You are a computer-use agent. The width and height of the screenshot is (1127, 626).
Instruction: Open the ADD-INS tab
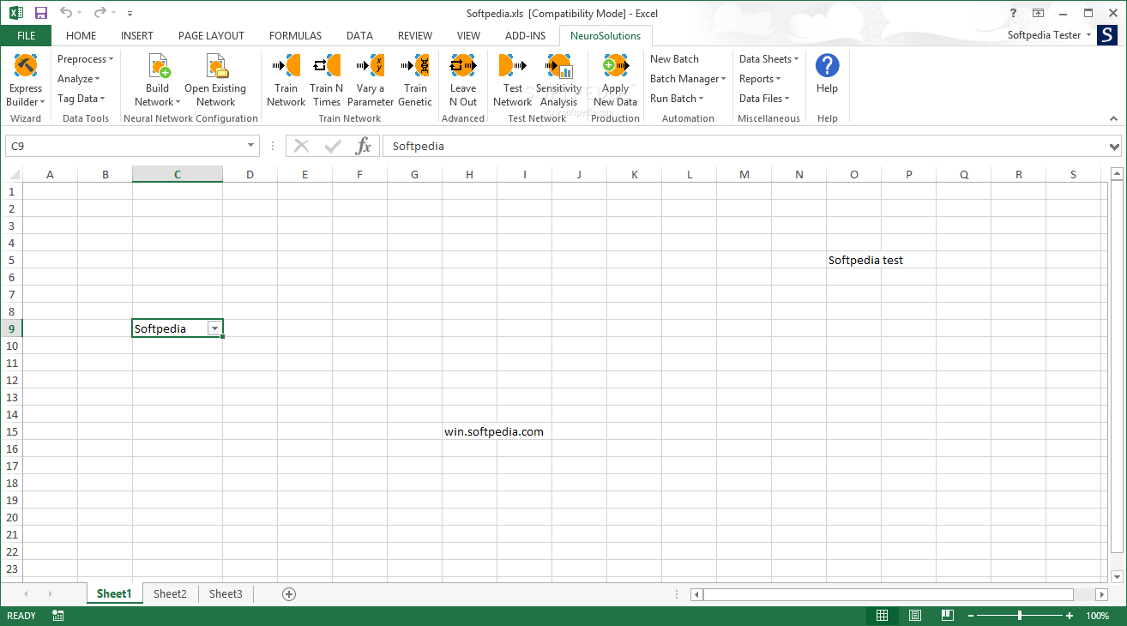click(525, 36)
